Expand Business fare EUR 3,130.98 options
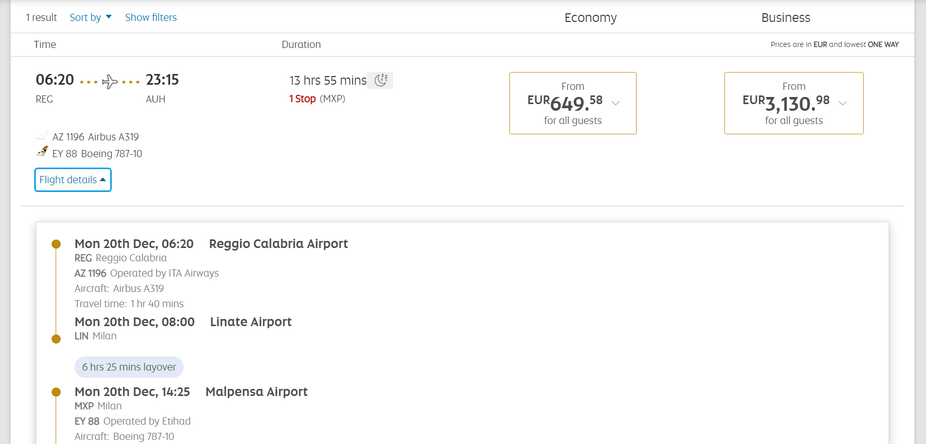Image resolution: width=926 pixels, height=444 pixels. coord(794,103)
